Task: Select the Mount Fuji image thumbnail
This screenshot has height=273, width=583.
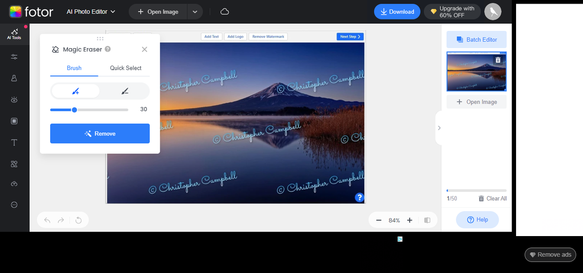Action: pyautogui.click(x=476, y=72)
